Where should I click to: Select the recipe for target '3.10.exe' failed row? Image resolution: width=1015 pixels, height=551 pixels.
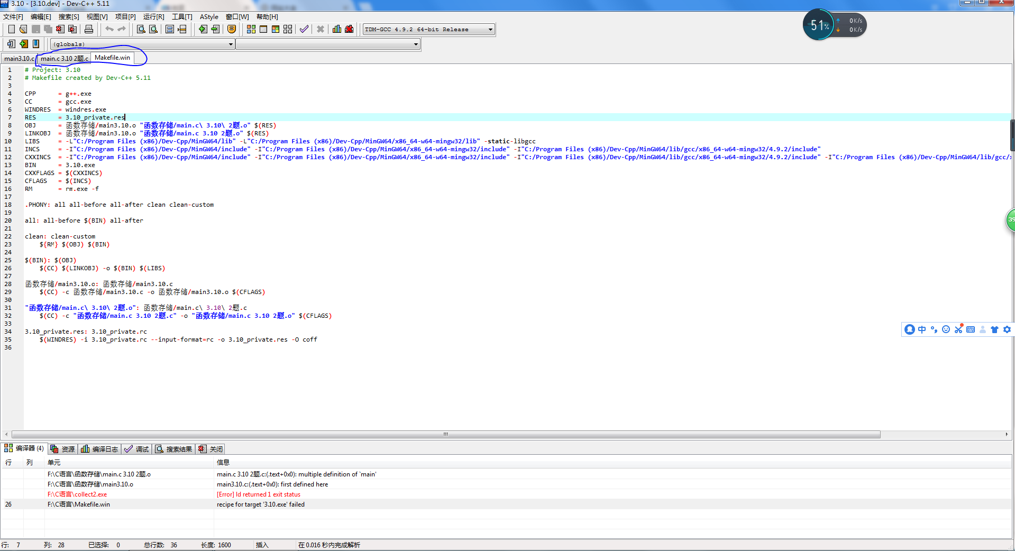point(506,504)
